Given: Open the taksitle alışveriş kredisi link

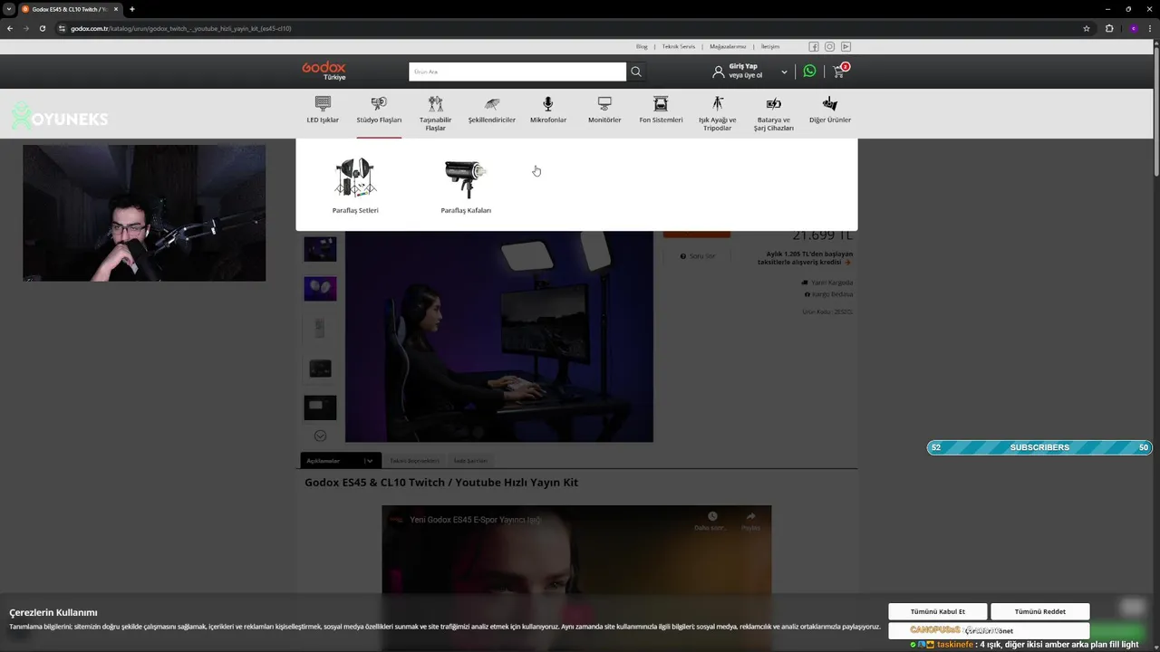Looking at the screenshot, I should pyautogui.click(x=805, y=258).
